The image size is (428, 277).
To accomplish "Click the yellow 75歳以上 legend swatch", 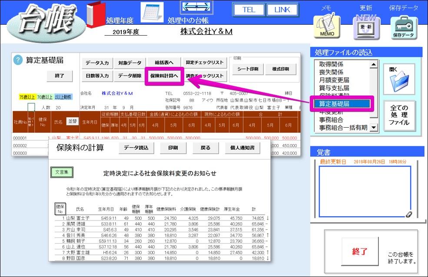I will coord(27,97).
